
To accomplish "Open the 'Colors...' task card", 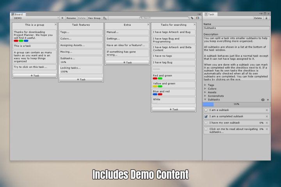I will coord(81,39).
